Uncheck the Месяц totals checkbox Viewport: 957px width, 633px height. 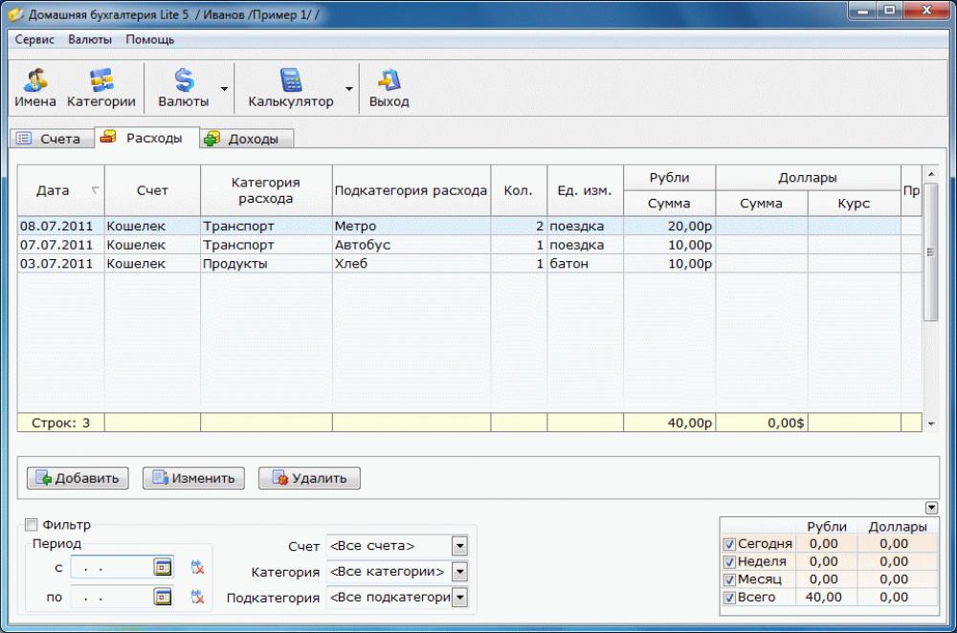pyautogui.click(x=729, y=578)
